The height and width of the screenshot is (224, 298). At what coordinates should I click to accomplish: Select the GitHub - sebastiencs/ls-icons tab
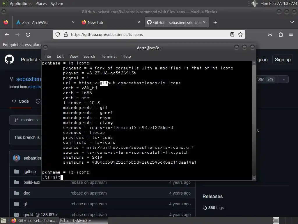177,22
